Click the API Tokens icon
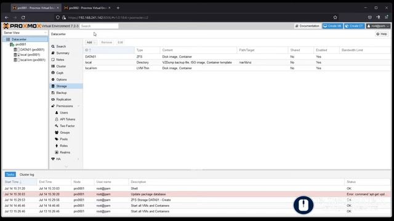 coord(57,119)
